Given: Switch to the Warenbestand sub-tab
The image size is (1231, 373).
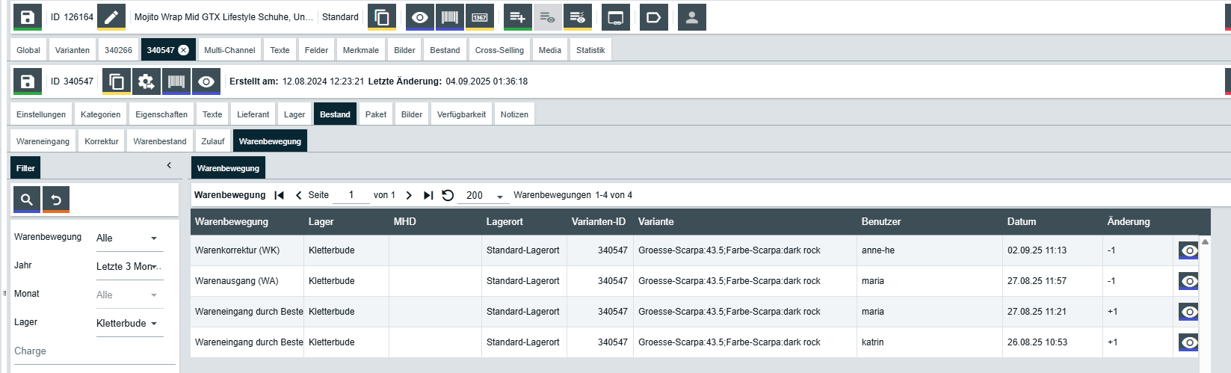Looking at the screenshot, I should click(x=160, y=141).
